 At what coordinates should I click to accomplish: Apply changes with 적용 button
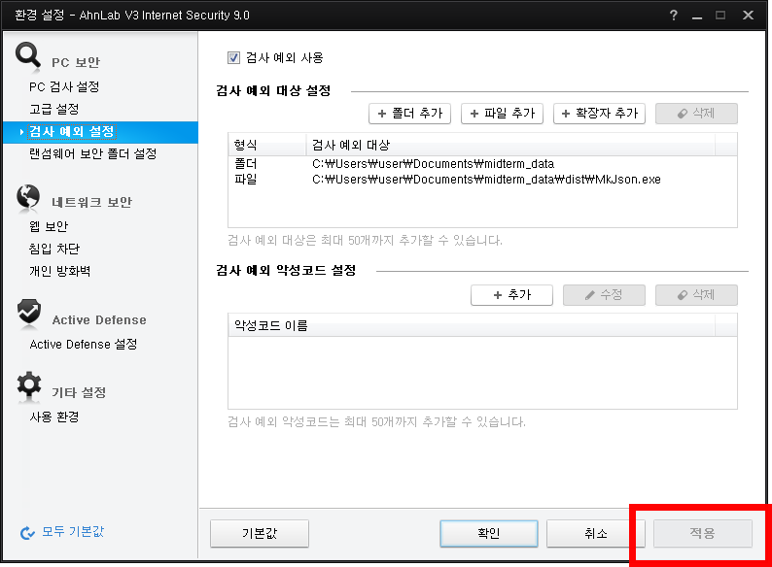[x=703, y=534]
